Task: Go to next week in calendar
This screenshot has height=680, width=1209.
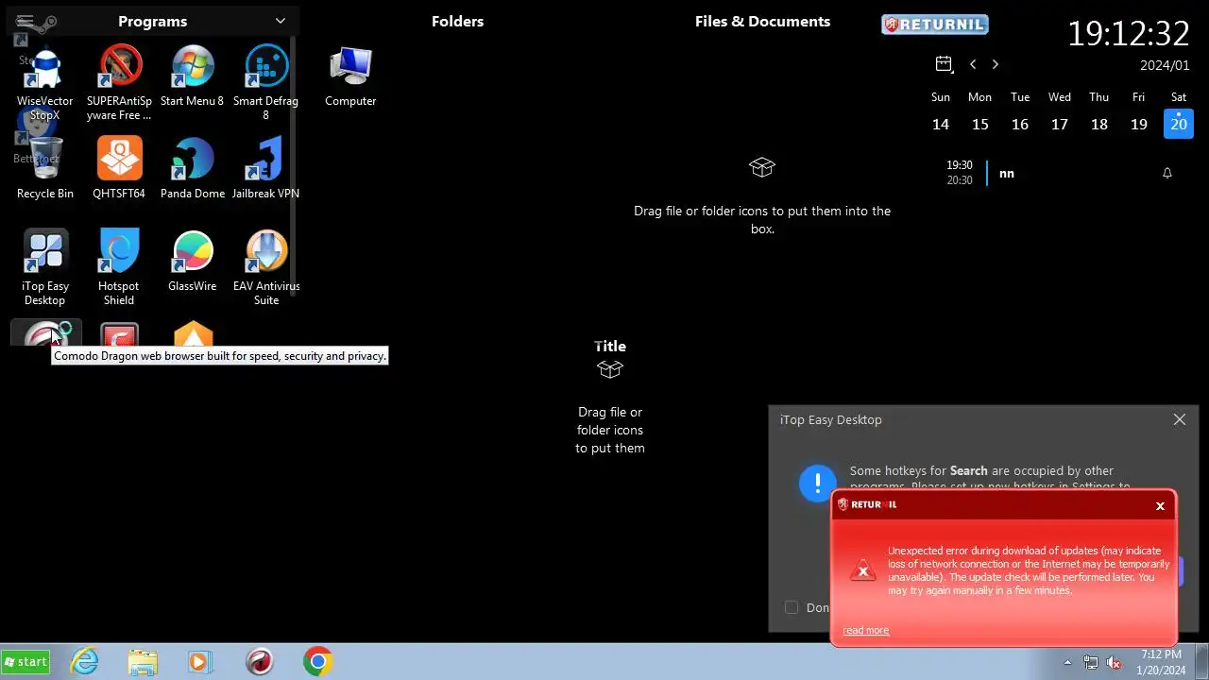Action: point(995,64)
